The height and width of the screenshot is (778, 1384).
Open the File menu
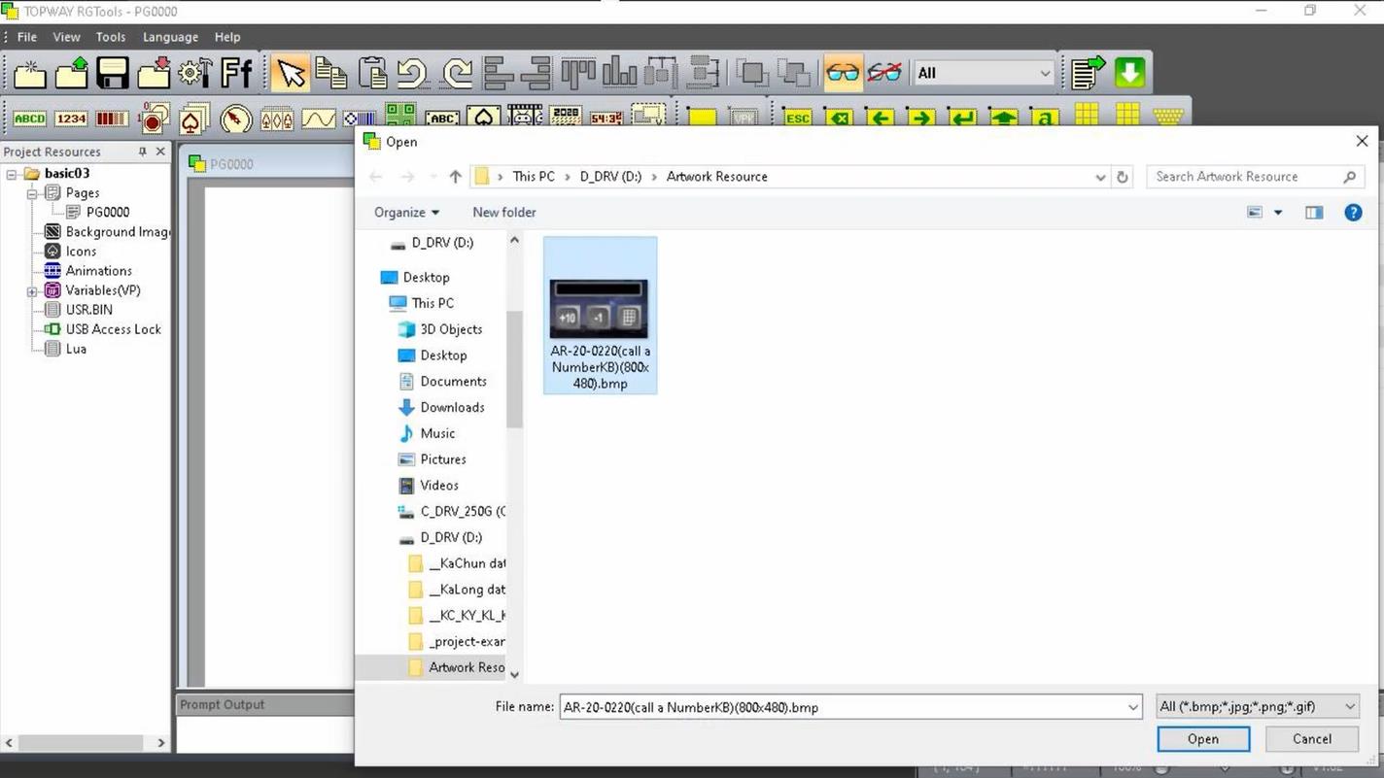[x=27, y=37]
